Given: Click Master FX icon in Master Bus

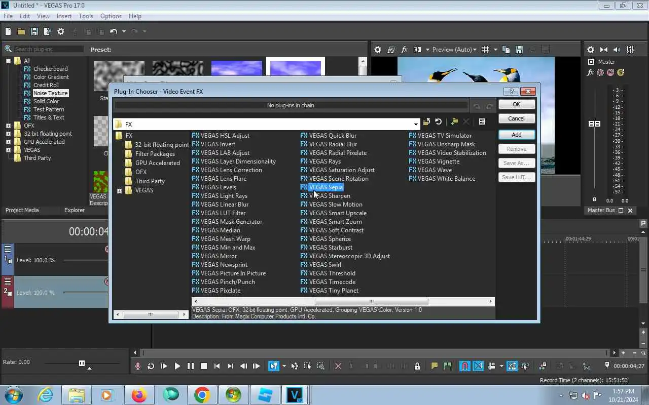Looking at the screenshot, I should pyautogui.click(x=590, y=72).
